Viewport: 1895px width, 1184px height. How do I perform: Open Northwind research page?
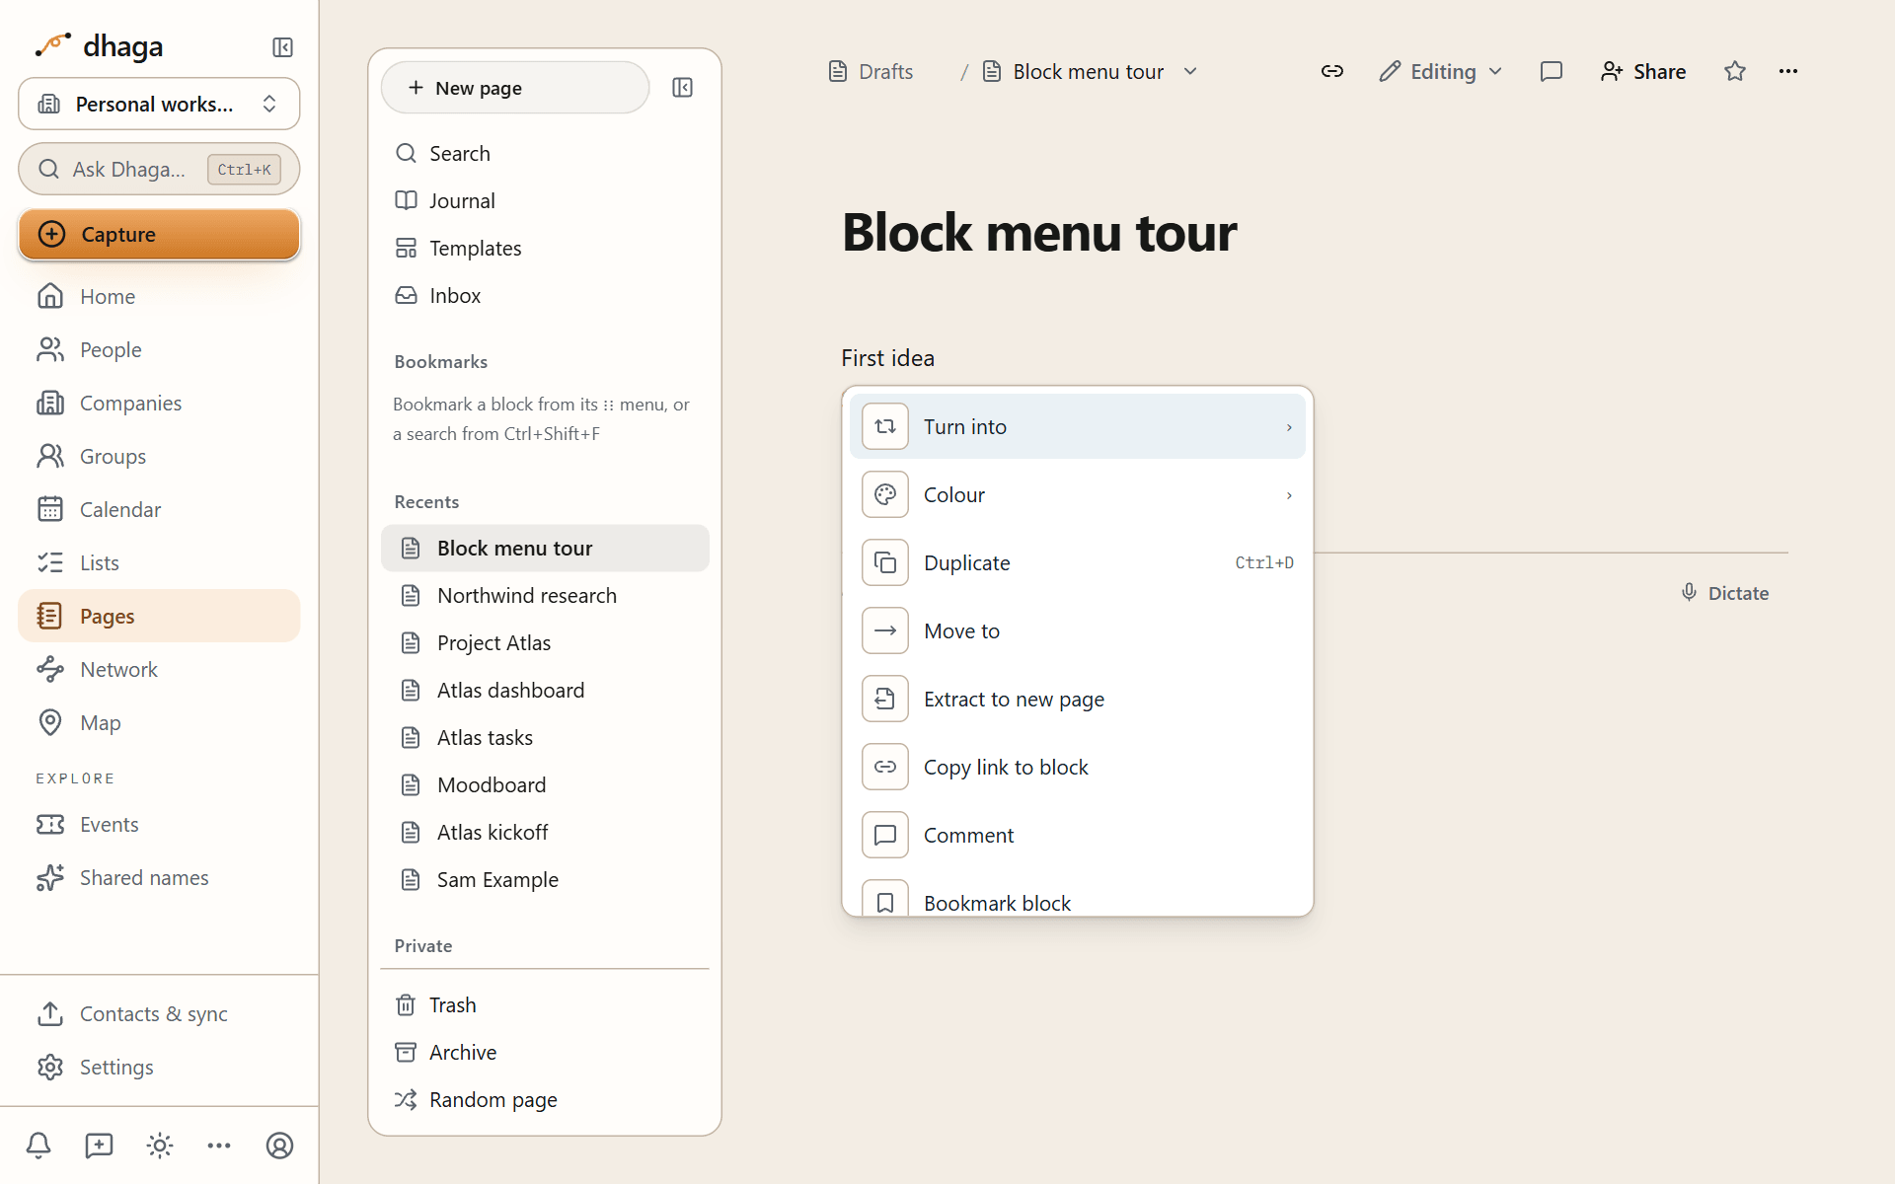pyautogui.click(x=545, y=595)
